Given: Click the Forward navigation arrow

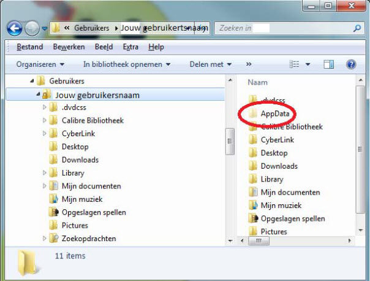Looking at the screenshot, I should click(x=32, y=28).
